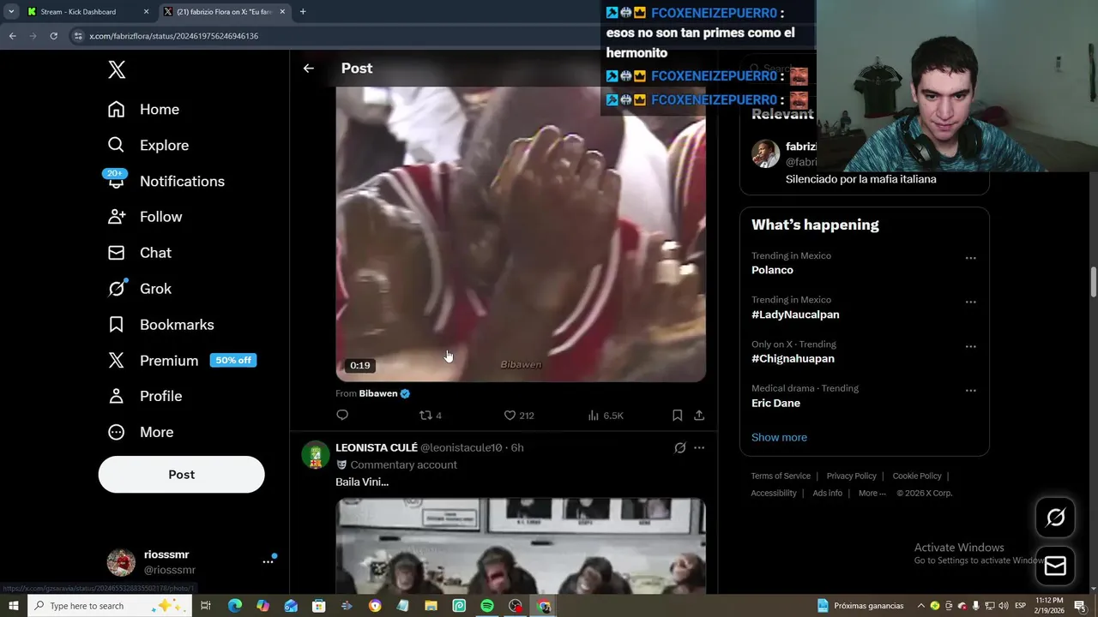Expand the More menu in sidebar
The height and width of the screenshot is (617, 1098).
[x=140, y=432]
